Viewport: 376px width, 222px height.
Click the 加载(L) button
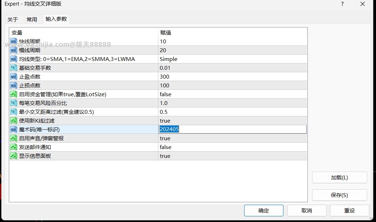click(x=339, y=178)
